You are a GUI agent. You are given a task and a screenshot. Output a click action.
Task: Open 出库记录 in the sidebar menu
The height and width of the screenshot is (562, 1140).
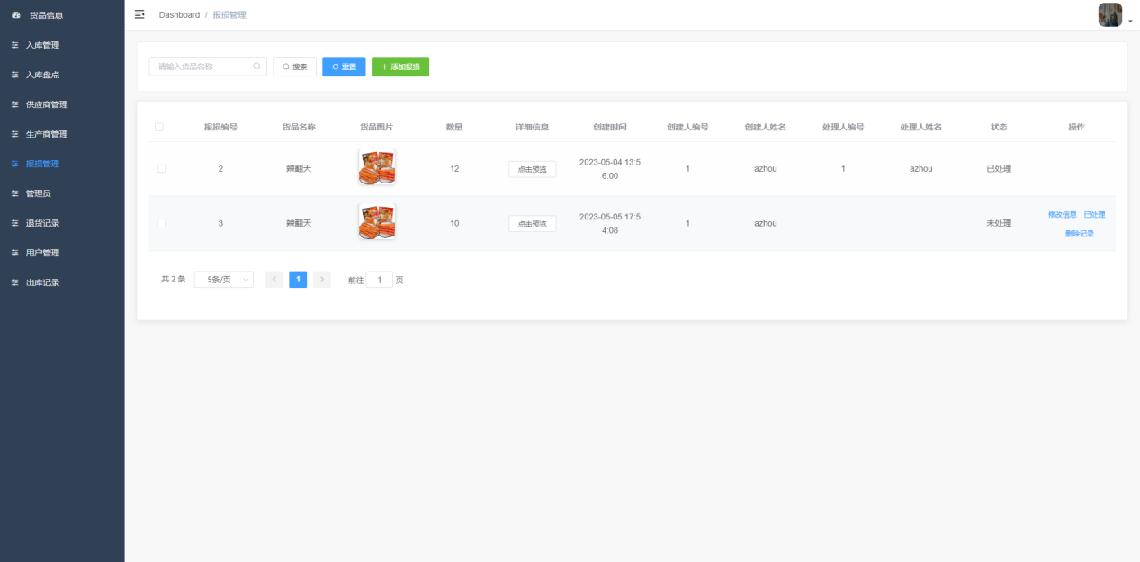coord(42,282)
